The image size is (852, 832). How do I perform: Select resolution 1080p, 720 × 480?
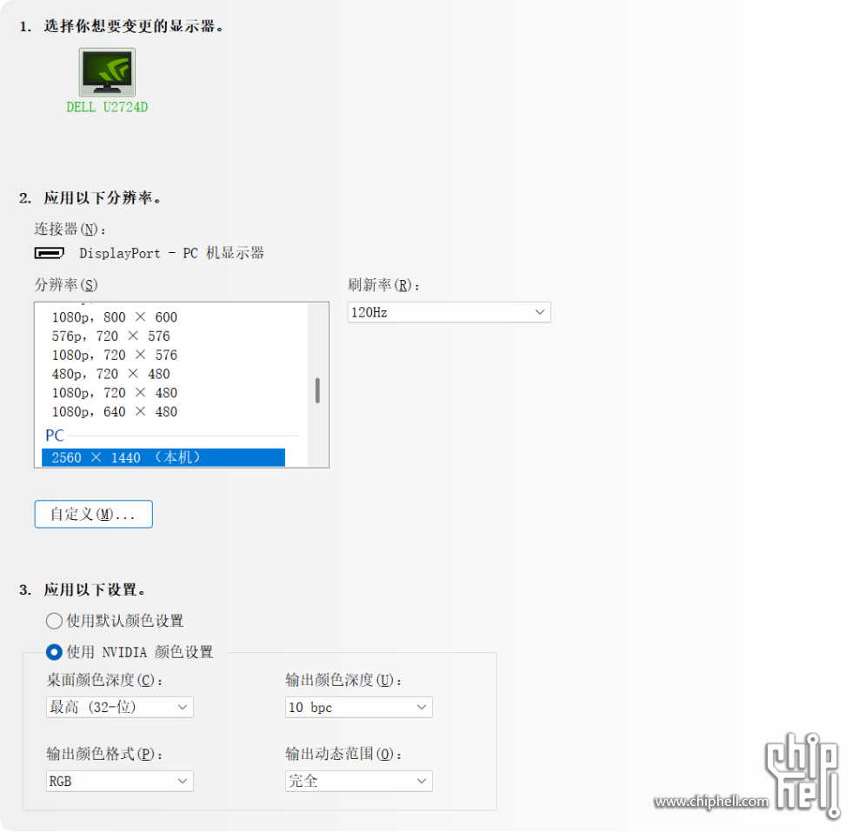[x=115, y=393]
